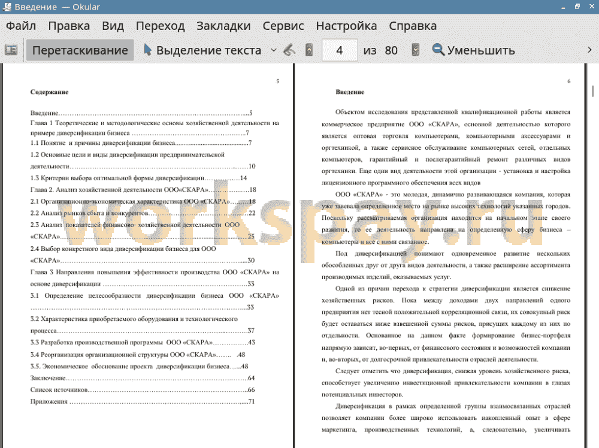Go to the previous page icon
Image resolution: width=599 pixels, height=448 pixels.
[x=309, y=50]
